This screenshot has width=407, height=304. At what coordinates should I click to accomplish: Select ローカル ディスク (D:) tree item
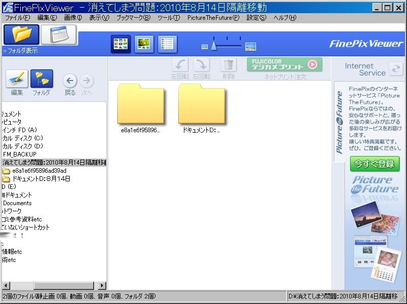tap(22, 146)
